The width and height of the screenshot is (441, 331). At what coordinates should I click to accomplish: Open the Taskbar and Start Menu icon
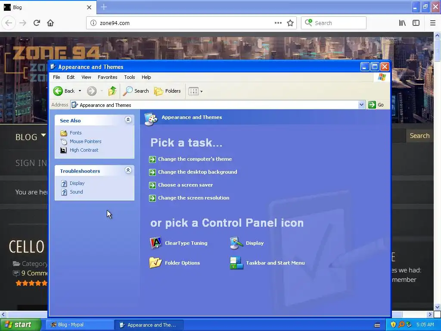236,262
